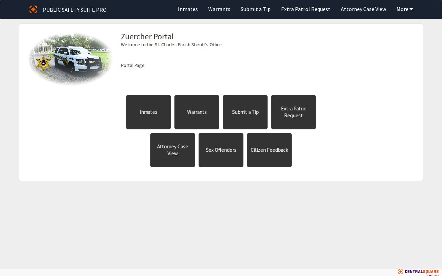Screen dimensions: 442x276
Task: Open the PUBLIC SAFETY SUITE PRO home link
Action: (75, 10)
